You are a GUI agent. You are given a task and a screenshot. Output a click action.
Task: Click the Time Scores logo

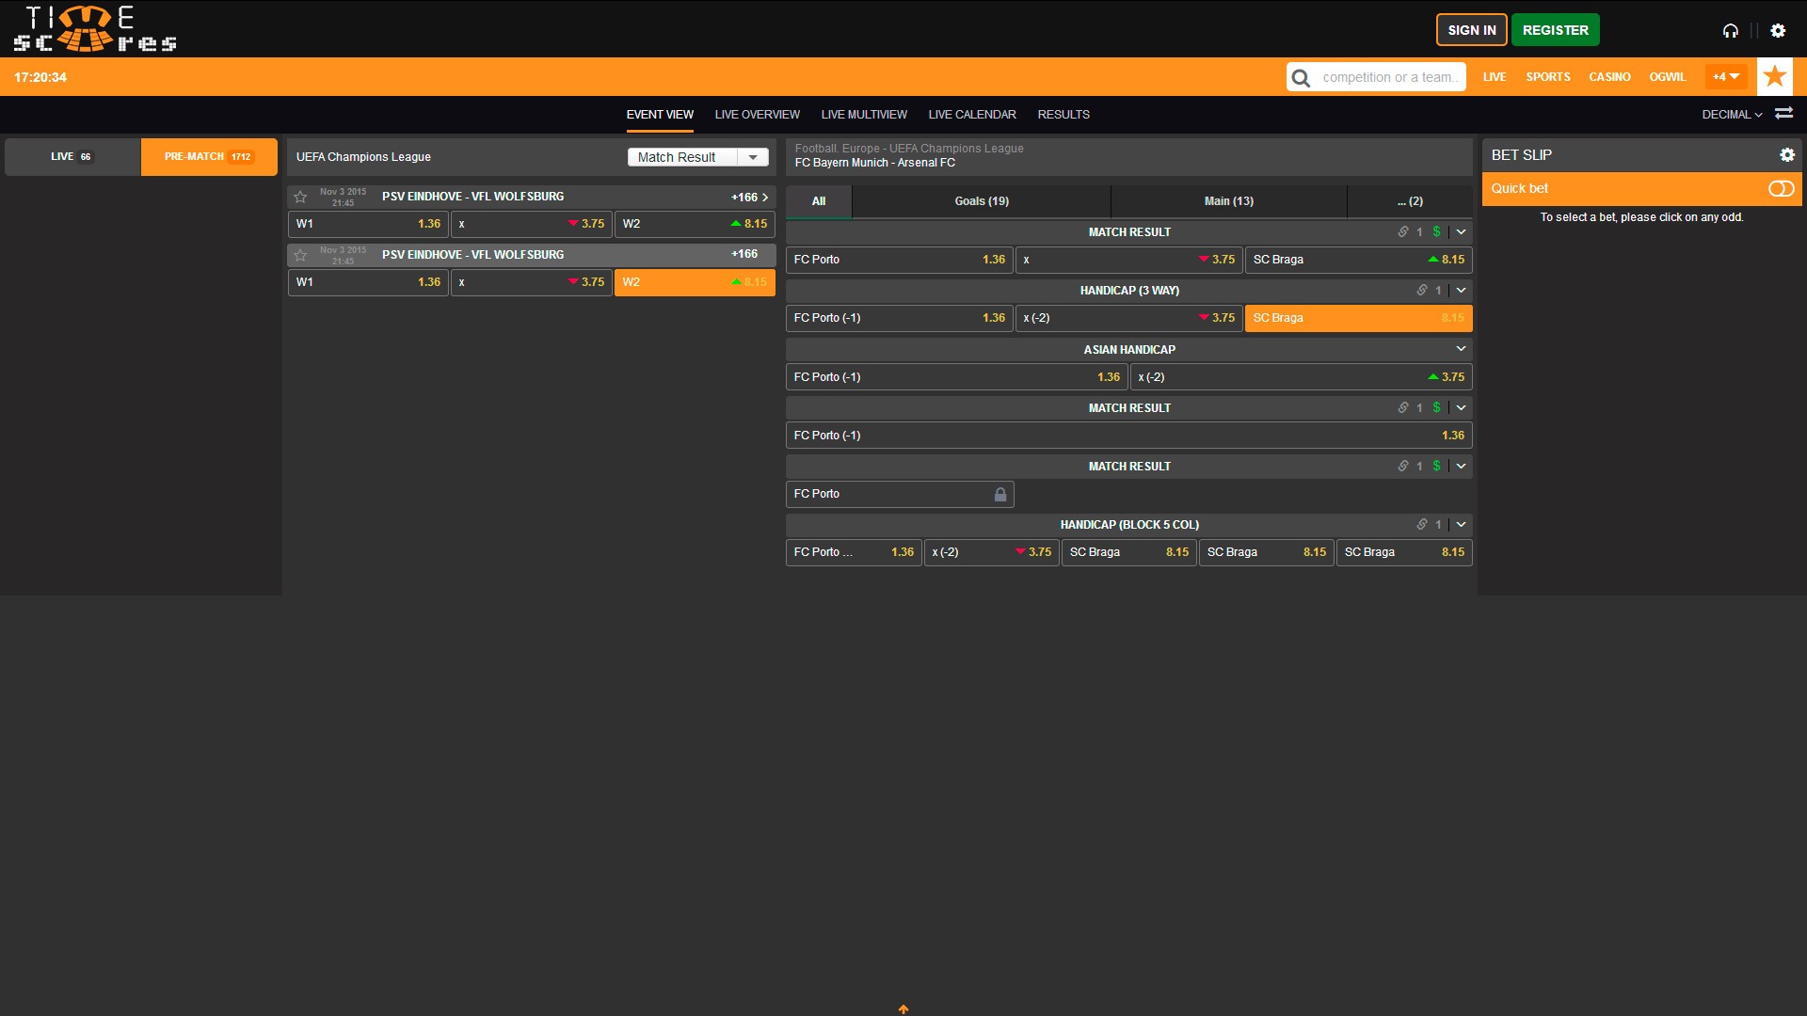(94, 28)
